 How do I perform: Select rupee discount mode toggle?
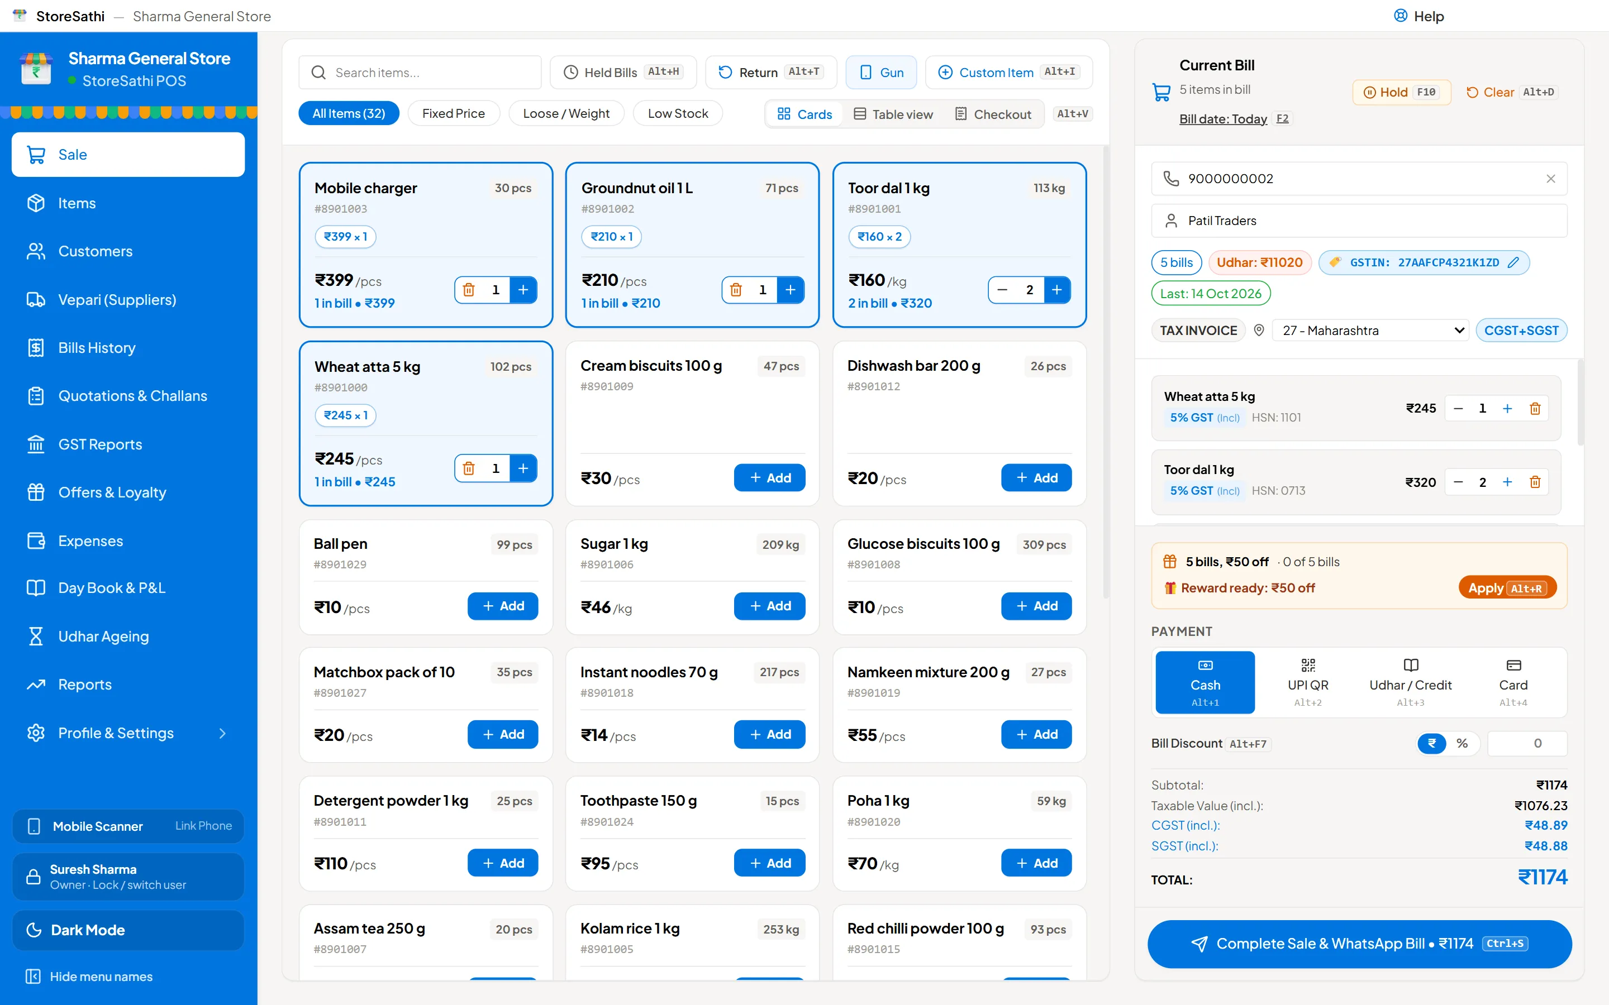[1431, 743]
